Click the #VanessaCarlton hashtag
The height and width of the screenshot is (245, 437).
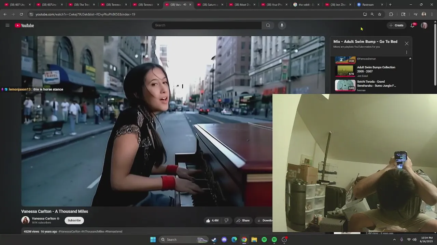[x=69, y=232]
